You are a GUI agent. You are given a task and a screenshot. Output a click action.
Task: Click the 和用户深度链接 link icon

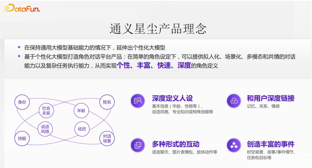[x=234, y=101]
